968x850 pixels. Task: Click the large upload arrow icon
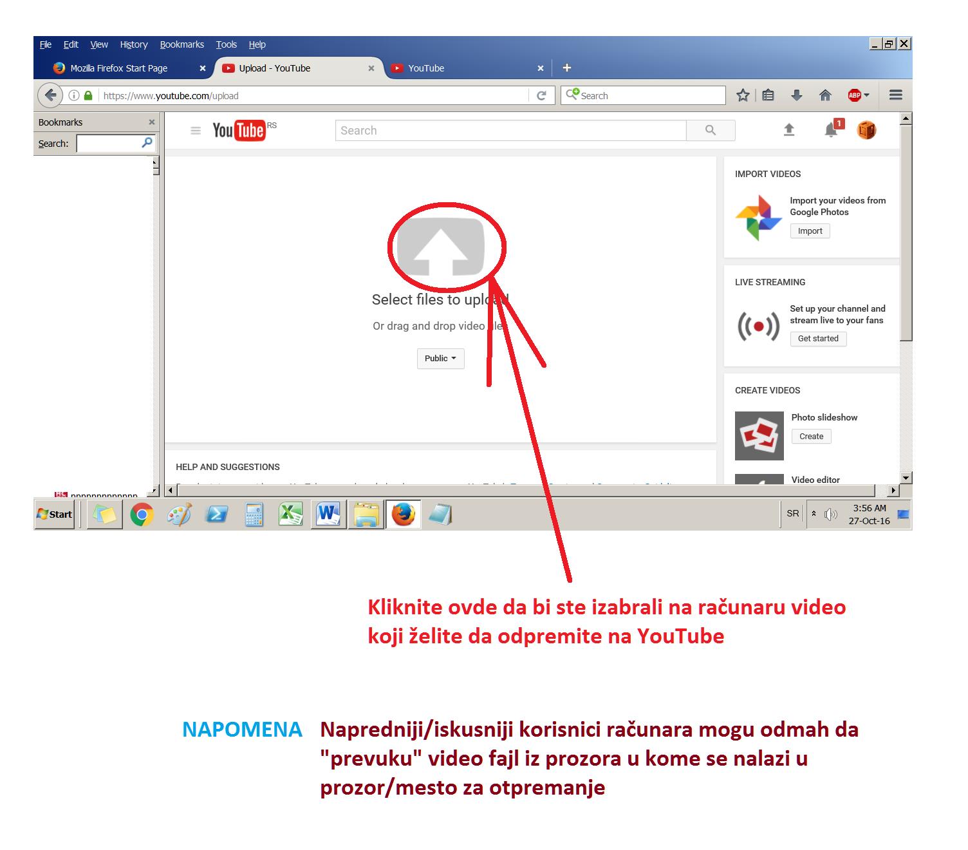[x=440, y=248]
